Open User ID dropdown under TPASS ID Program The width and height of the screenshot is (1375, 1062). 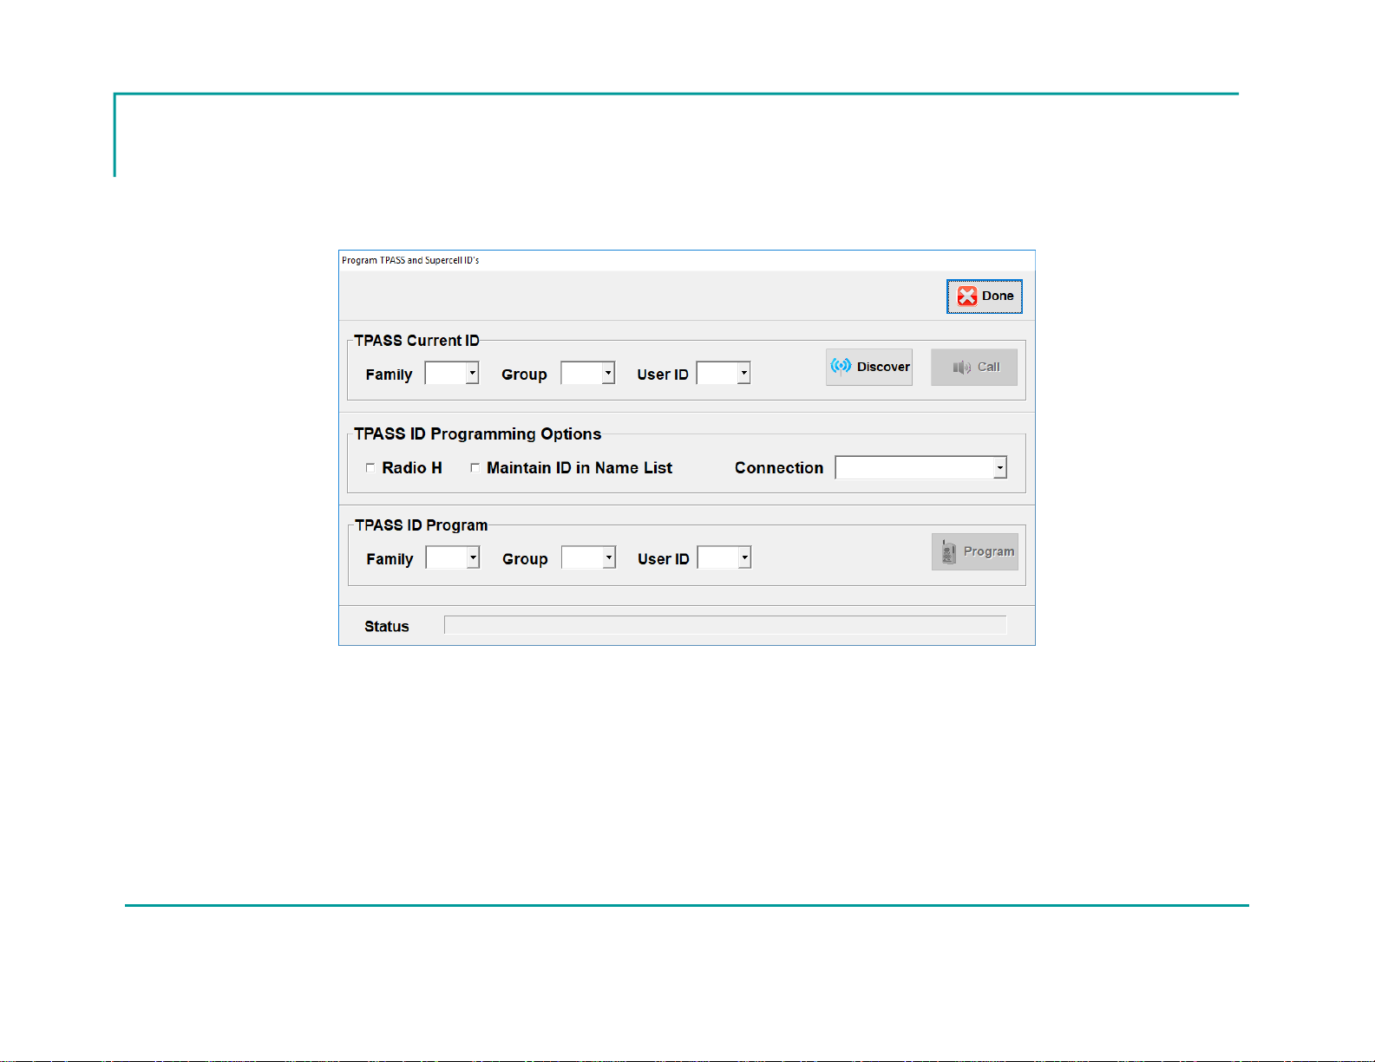[x=745, y=557]
